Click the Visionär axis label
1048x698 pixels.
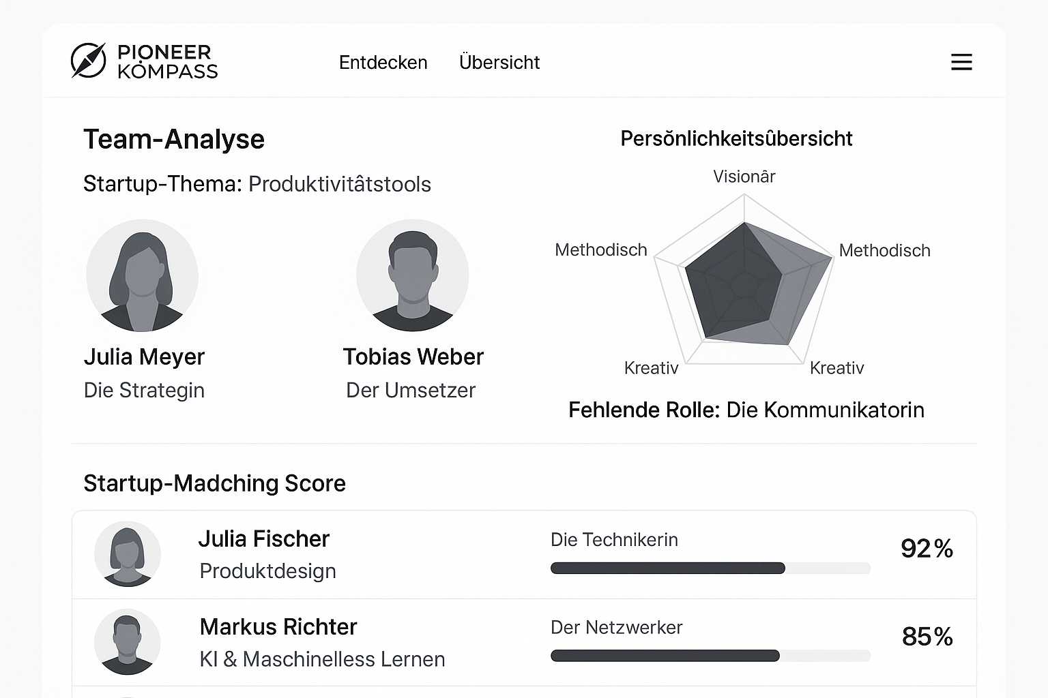click(744, 177)
